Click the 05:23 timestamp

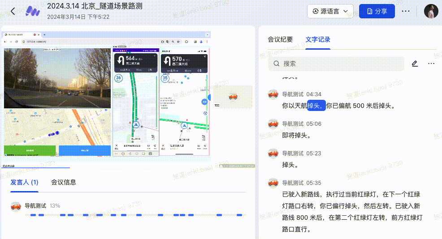314,154
